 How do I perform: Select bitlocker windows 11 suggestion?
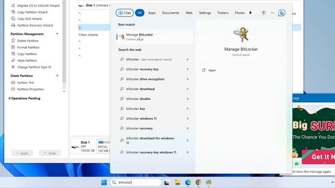(155, 119)
